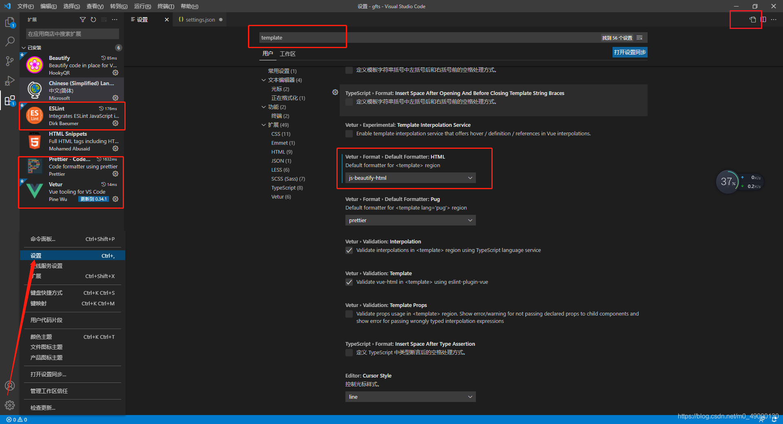Toggle first template string braces checkbox
The width and height of the screenshot is (783, 424).
[x=349, y=70]
